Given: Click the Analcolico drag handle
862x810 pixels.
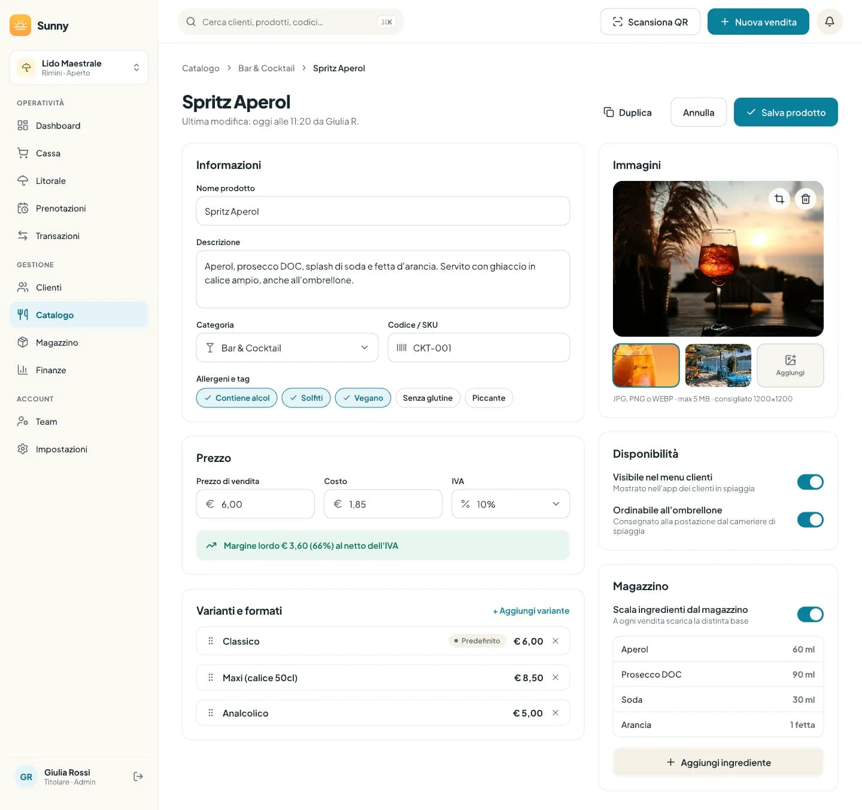Looking at the screenshot, I should [211, 713].
